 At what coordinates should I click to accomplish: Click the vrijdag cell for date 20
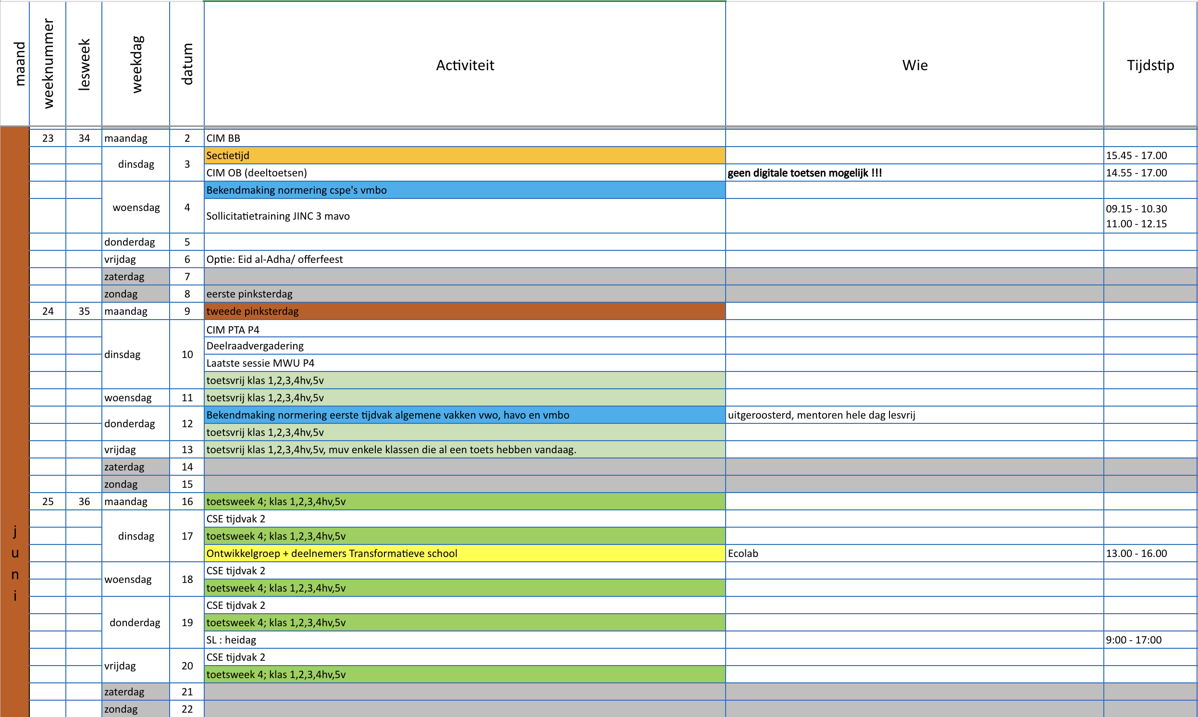point(136,666)
